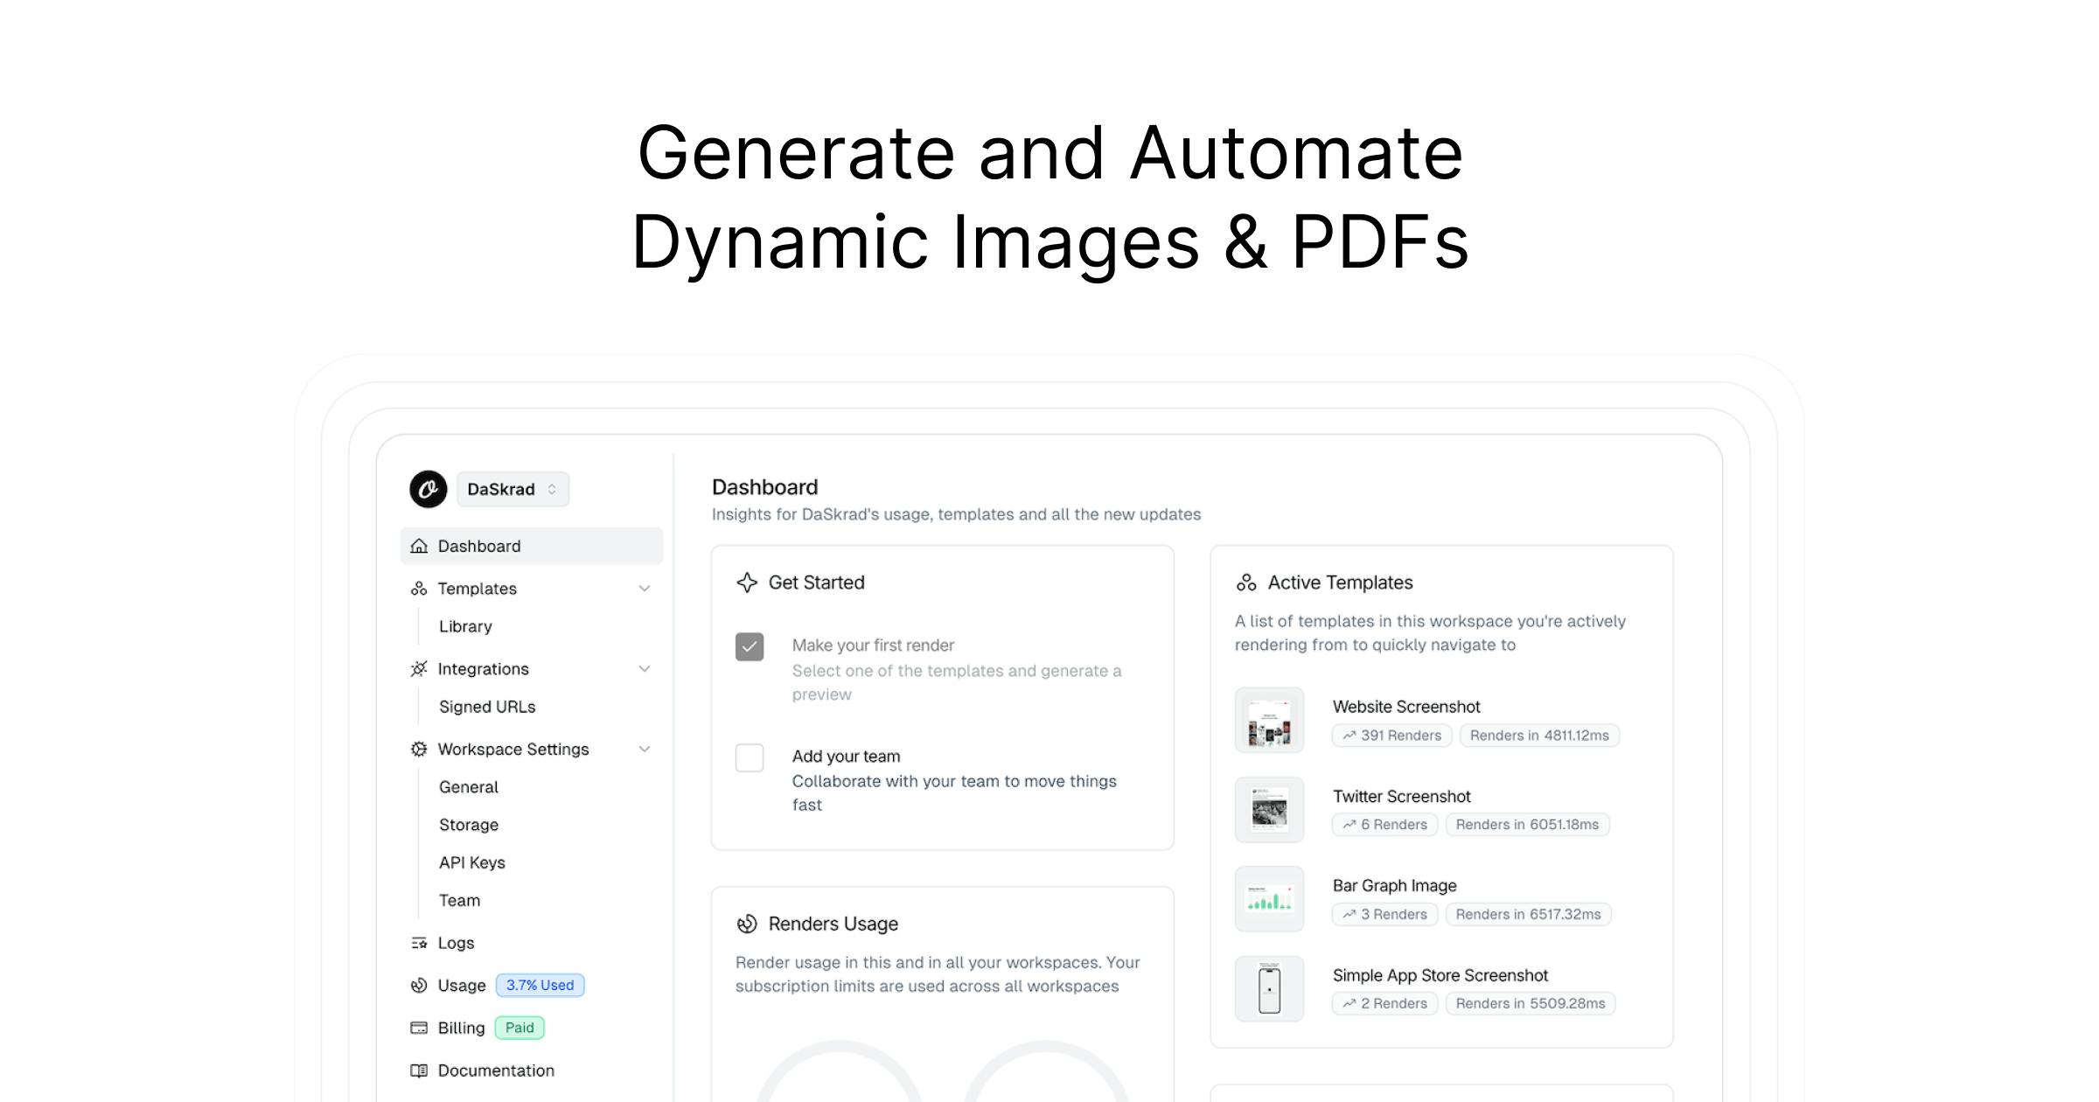Screen dimensions: 2099x1102
Task: Click the round black workspace logo icon
Action: coord(429,489)
